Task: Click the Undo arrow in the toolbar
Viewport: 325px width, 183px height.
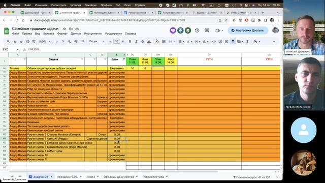Action: pos(15,42)
